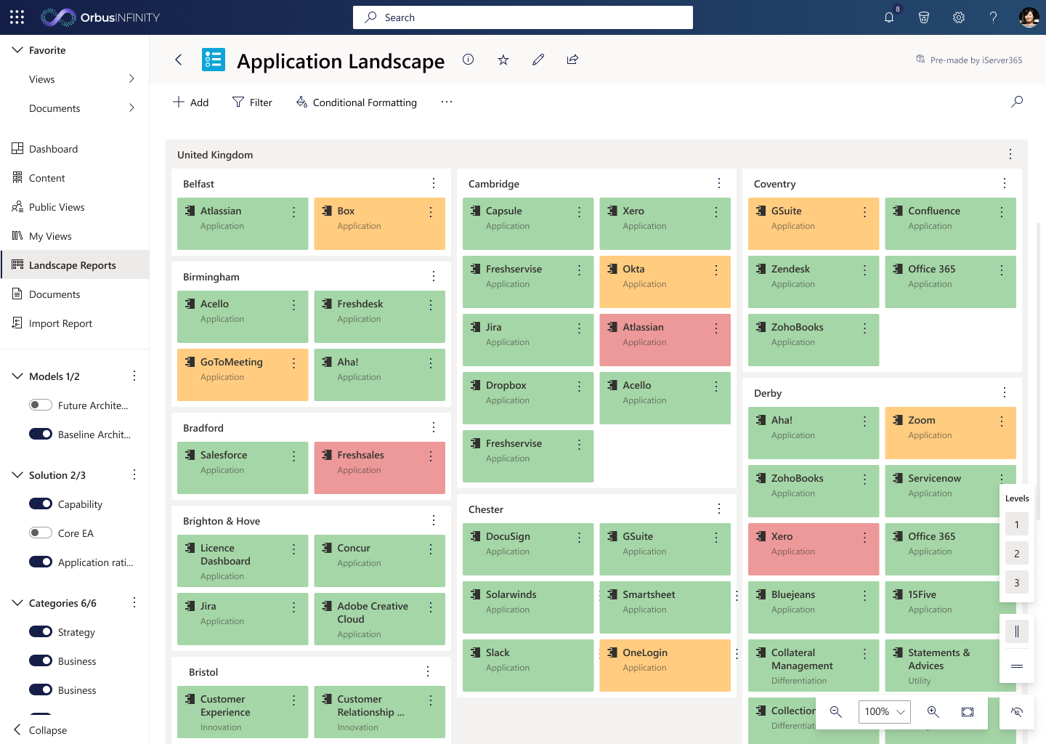
Task: Select Landscape Reports in sidebar
Action: click(x=75, y=265)
